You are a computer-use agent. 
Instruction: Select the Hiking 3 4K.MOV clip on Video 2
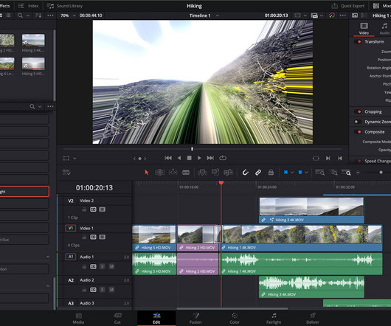click(x=311, y=210)
